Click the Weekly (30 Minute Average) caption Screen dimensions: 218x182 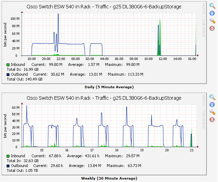109,179
